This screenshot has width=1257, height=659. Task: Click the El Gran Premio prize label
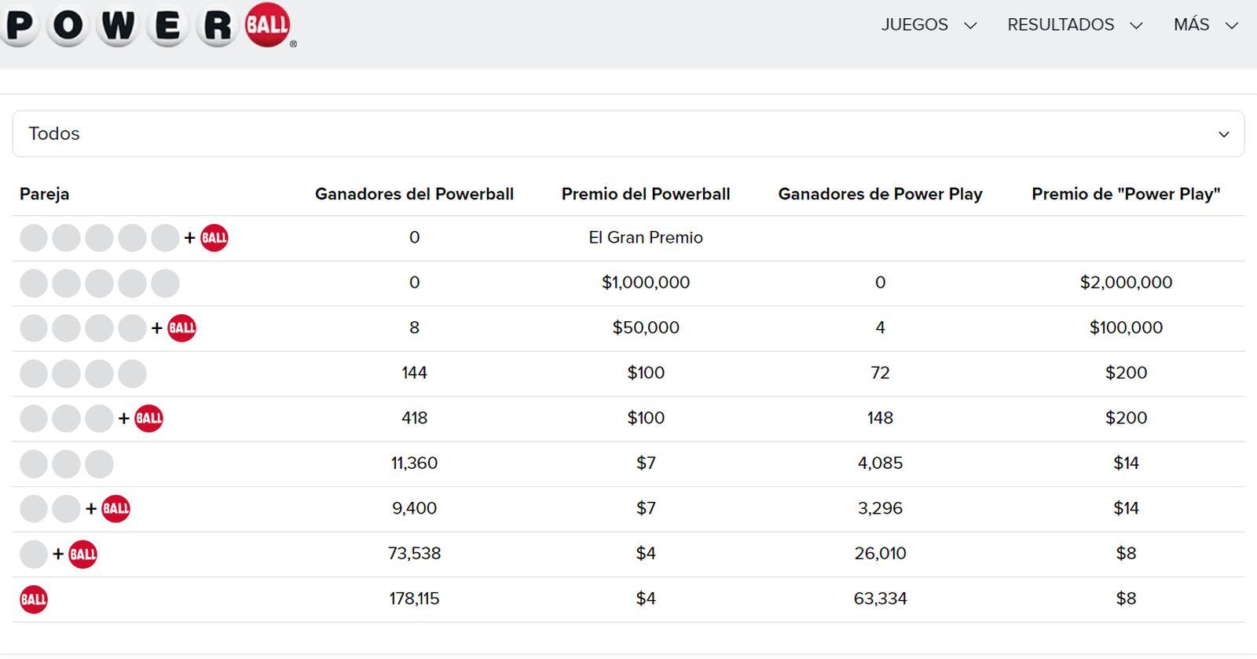(x=646, y=237)
